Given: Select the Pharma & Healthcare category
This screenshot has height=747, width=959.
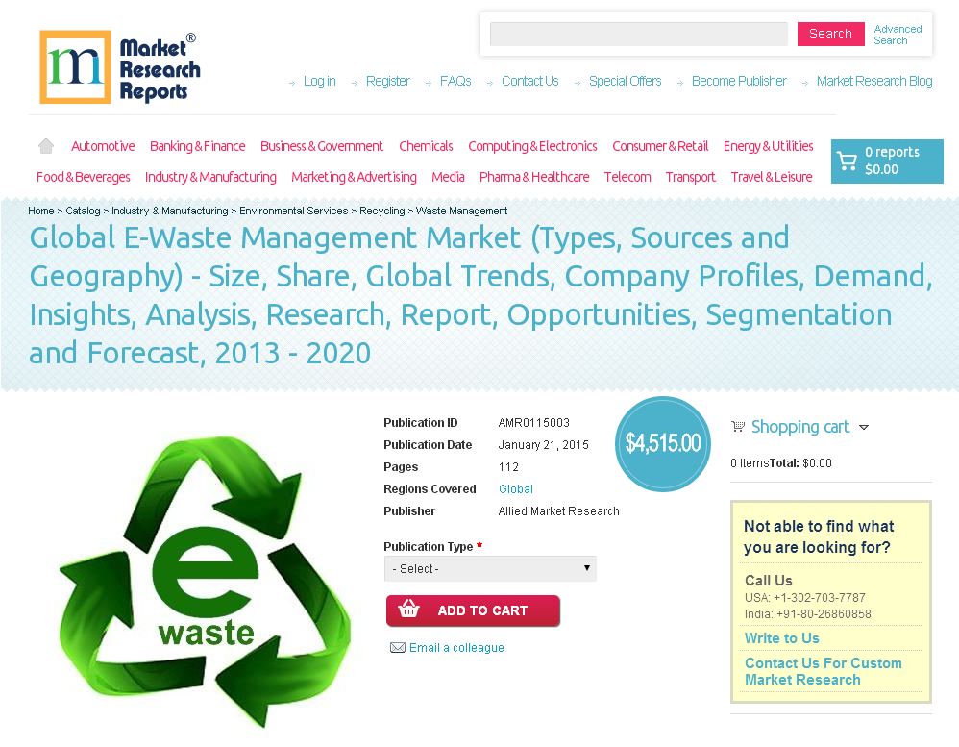Looking at the screenshot, I should click(x=534, y=177).
